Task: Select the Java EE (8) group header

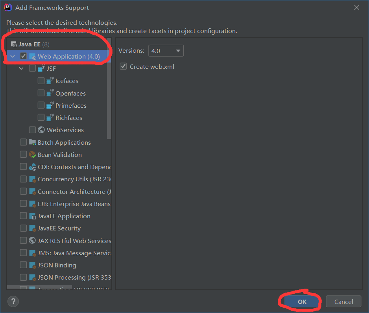Action: [34, 44]
